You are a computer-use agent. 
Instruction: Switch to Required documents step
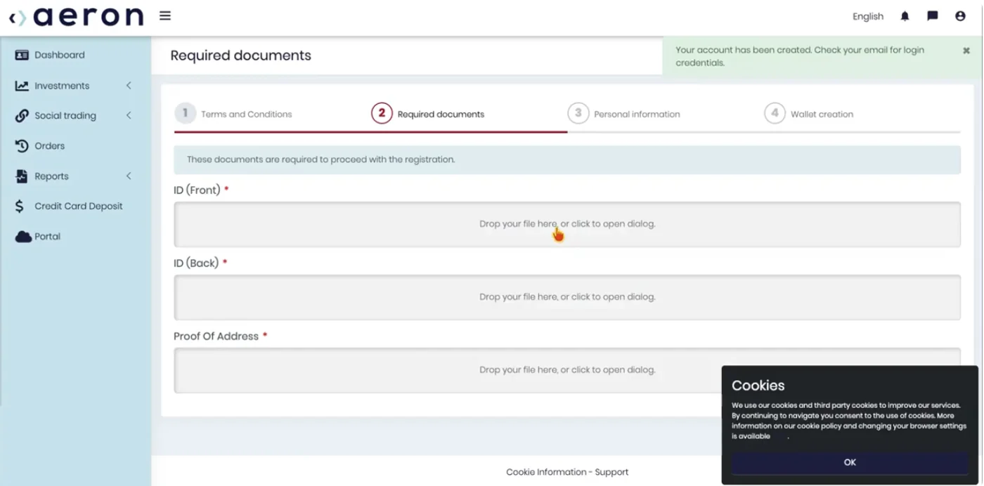click(441, 114)
